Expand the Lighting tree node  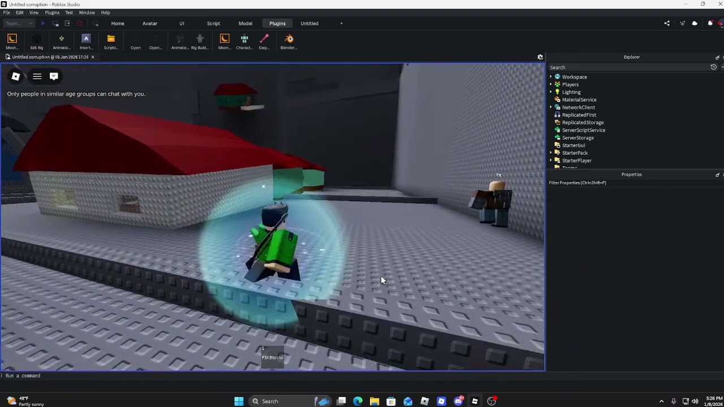click(x=551, y=92)
